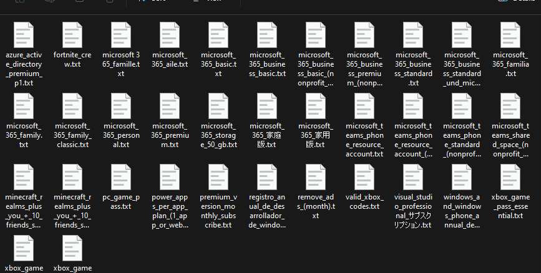Select power_apps_per_app_plan file icon
Image resolution: width=541 pixels, height=273 pixels.
(170, 177)
